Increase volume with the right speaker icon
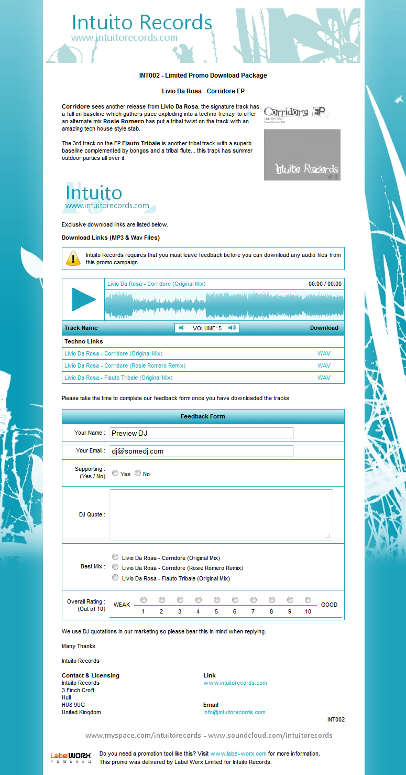Screen dimensions: 406x775 (x=232, y=328)
